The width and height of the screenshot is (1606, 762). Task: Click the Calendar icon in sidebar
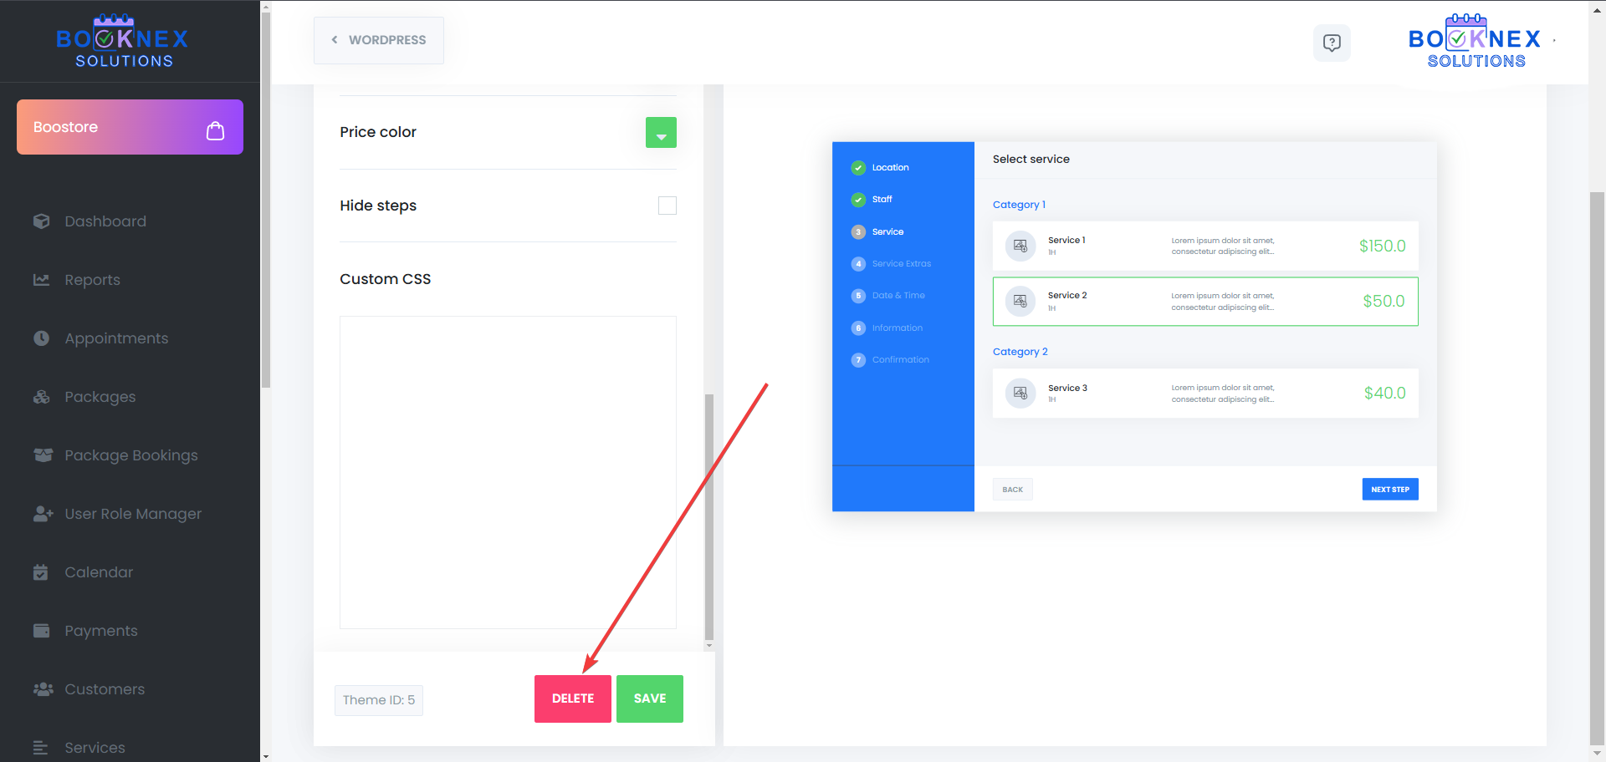pos(41,572)
